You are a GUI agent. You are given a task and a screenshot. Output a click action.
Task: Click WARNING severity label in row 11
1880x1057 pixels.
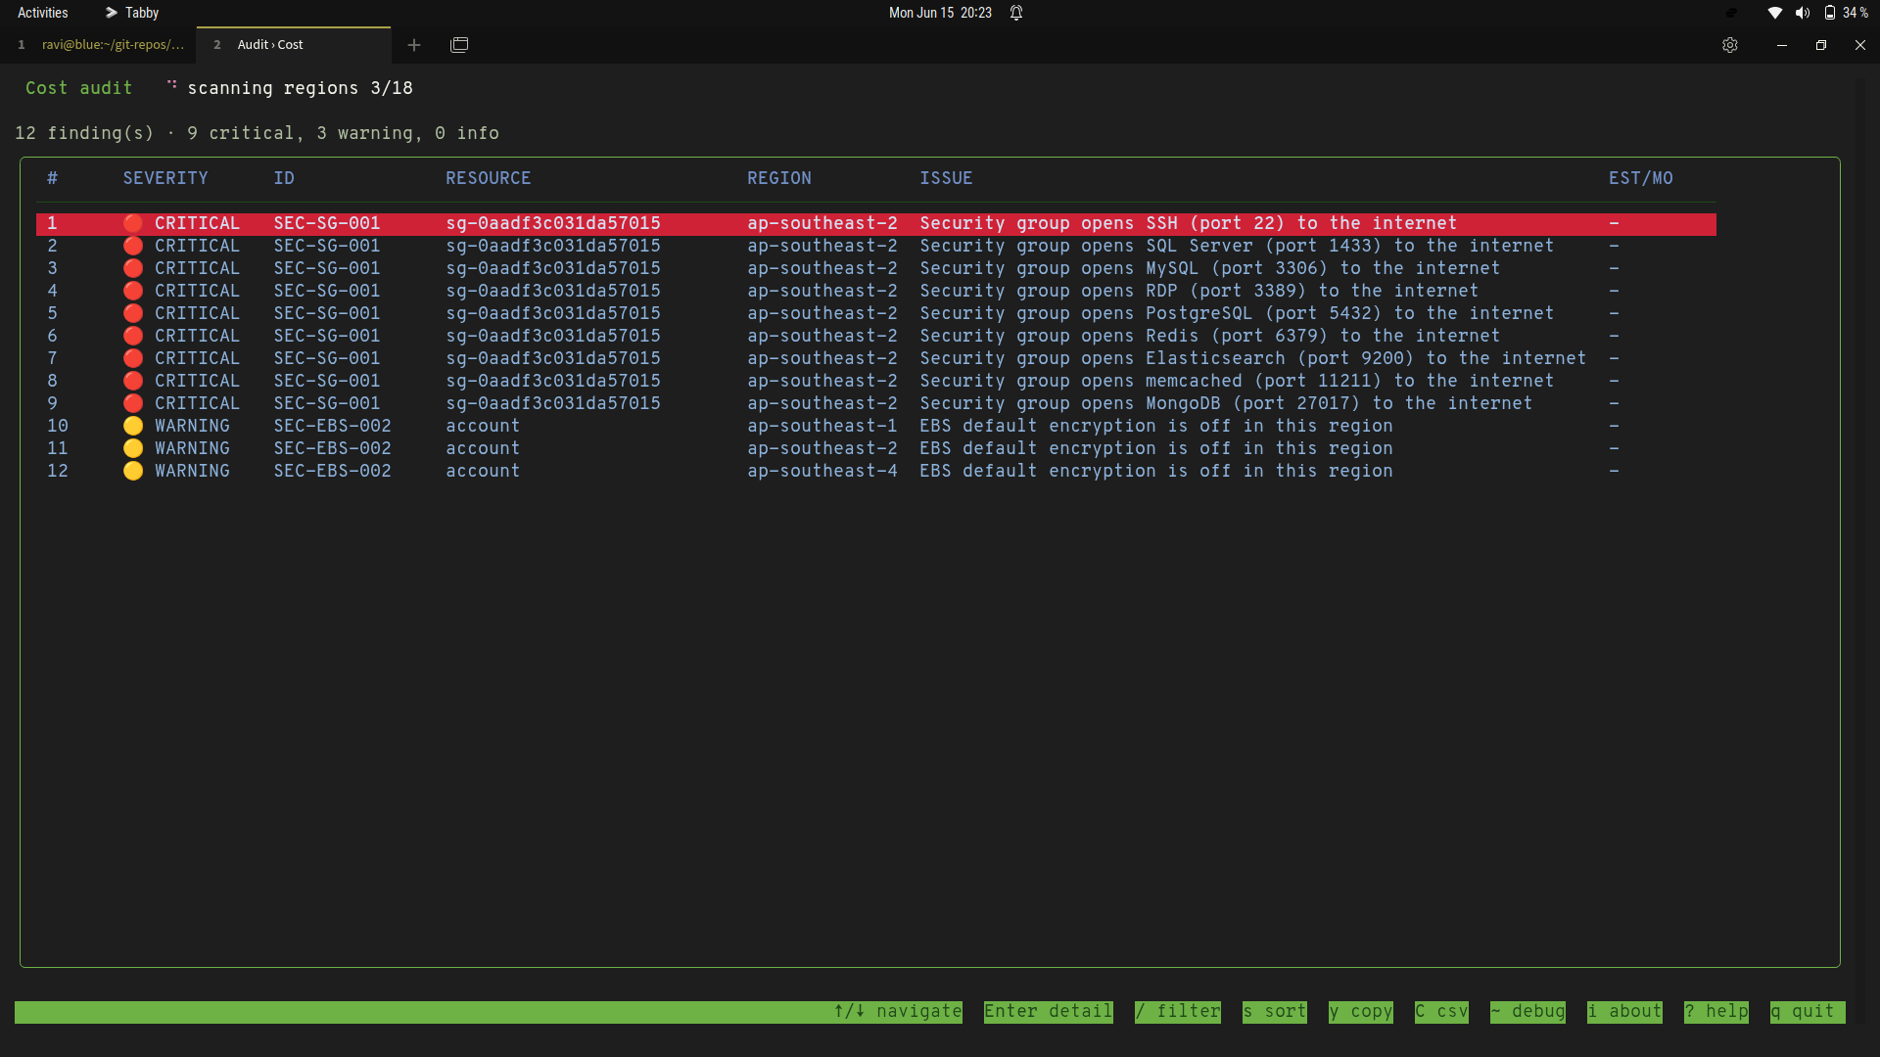tap(192, 449)
